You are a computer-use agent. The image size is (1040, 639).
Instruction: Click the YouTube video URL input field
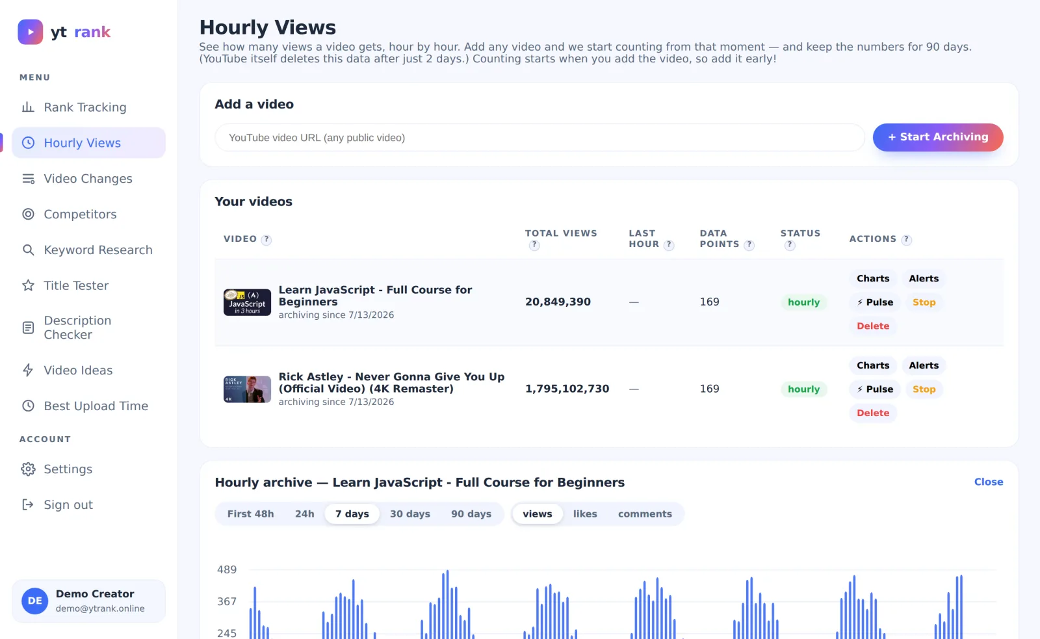click(x=539, y=138)
